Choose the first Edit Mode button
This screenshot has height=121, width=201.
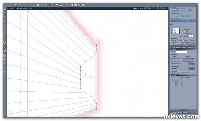click(x=176, y=10)
